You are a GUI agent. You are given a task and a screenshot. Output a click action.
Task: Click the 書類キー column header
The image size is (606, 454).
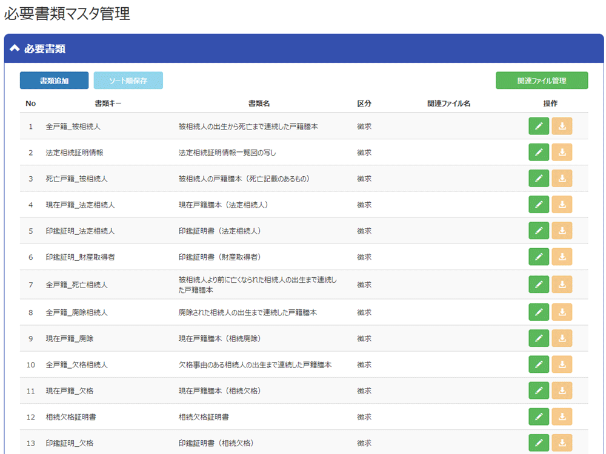(108, 104)
